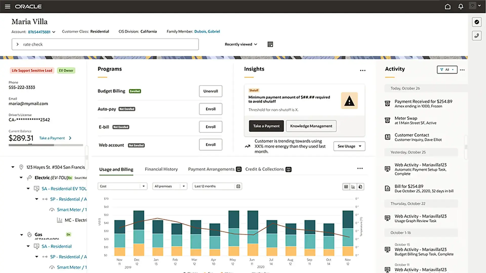This screenshot has height=273, width=486.
Task: Click Take a Payment in the shutoff alert
Action: (x=266, y=126)
